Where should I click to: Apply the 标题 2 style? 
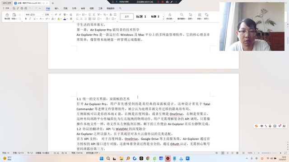point(155,17)
